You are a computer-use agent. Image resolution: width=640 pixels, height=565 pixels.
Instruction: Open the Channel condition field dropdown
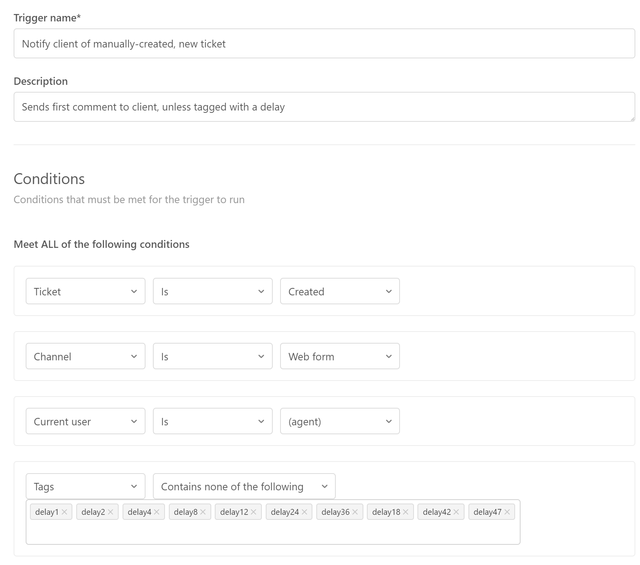point(85,356)
